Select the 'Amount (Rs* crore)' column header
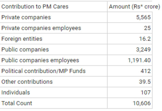This screenshot has height=111, width=162. pyautogui.click(x=134, y=7)
